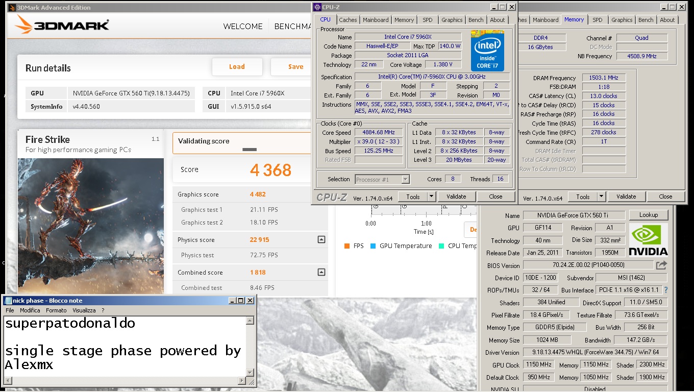Open the Tools dropdown arrow in CPU-Z
The height and width of the screenshot is (392, 694).
pyautogui.click(x=431, y=197)
